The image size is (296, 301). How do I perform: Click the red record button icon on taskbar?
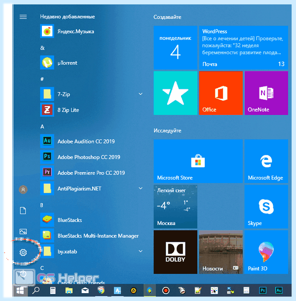coord(166,291)
